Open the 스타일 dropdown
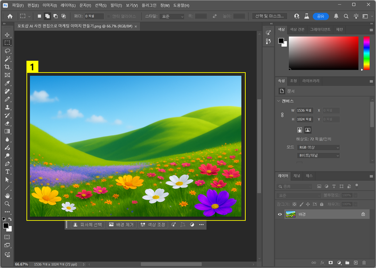 pos(172,16)
